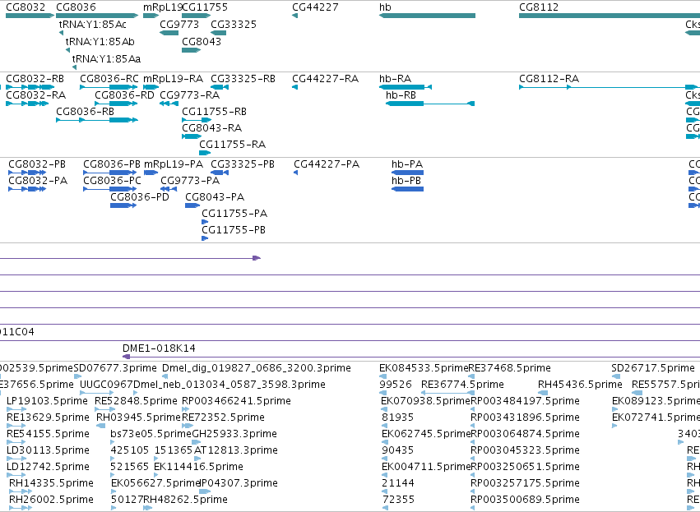Select the CG8043-PA protein label
Viewport: 700px width, 512px height.
coord(215,197)
